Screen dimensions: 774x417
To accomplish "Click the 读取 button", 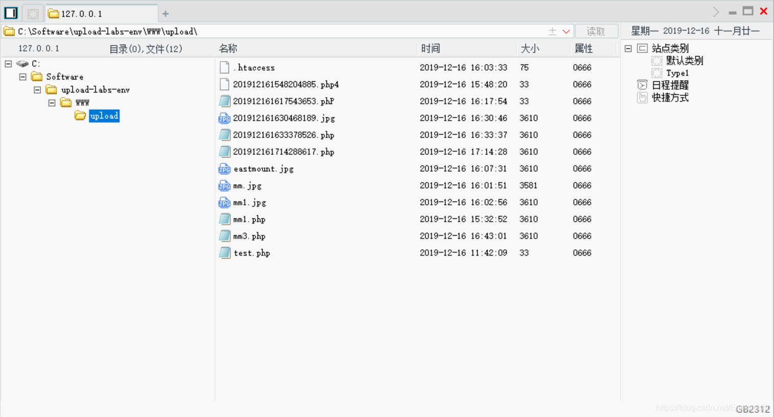I will click(596, 32).
